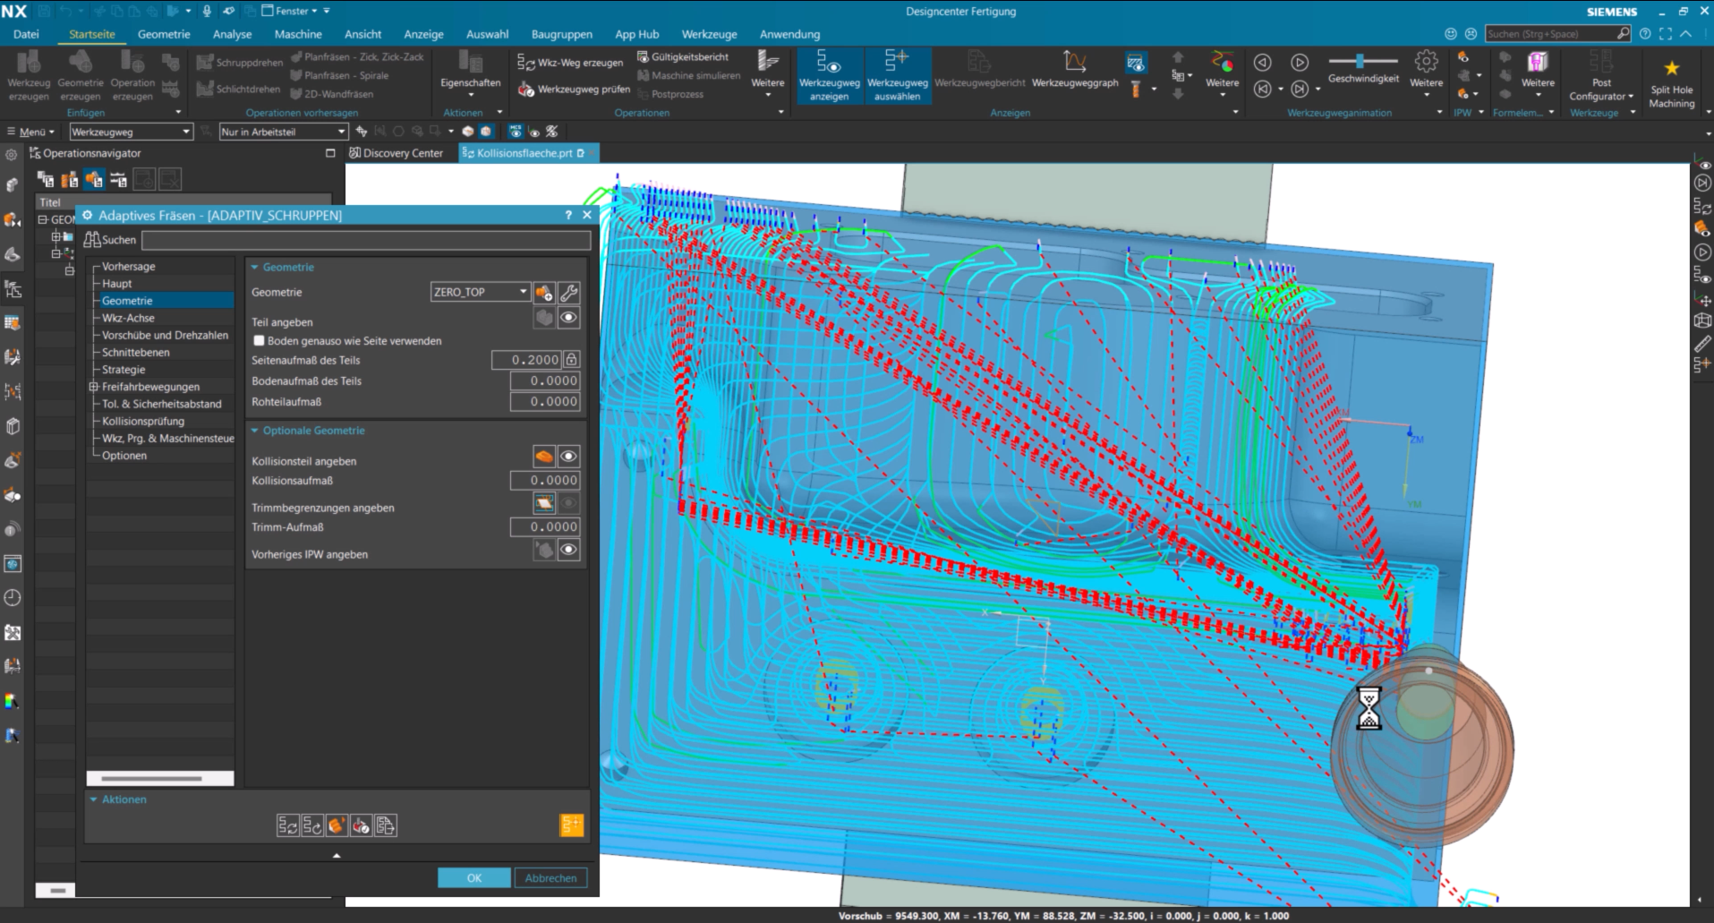Click the geometry view icon in navigator

94,180
